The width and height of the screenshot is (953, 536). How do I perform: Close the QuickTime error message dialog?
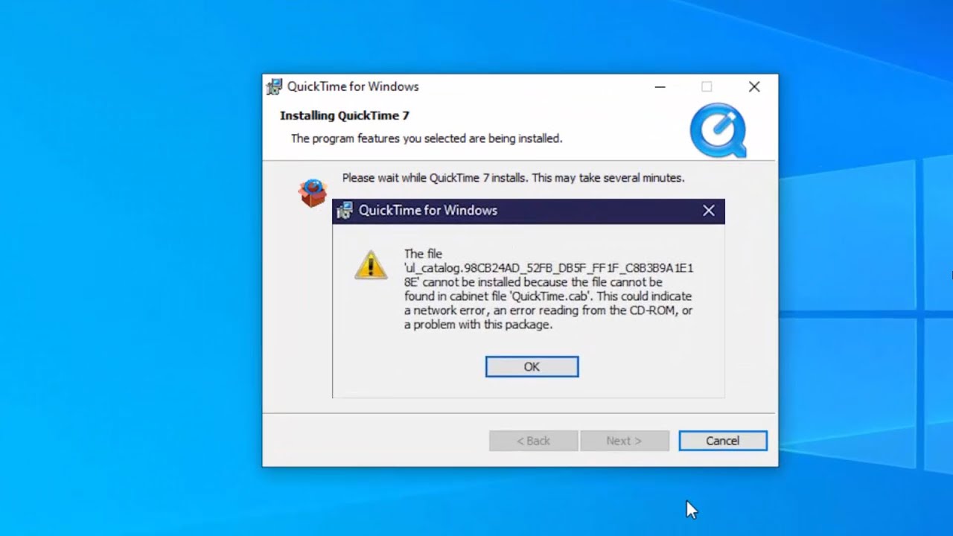[709, 211]
